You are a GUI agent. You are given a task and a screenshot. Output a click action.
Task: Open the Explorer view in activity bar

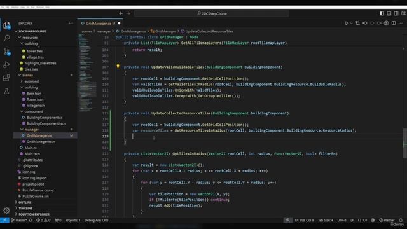pos(6,25)
